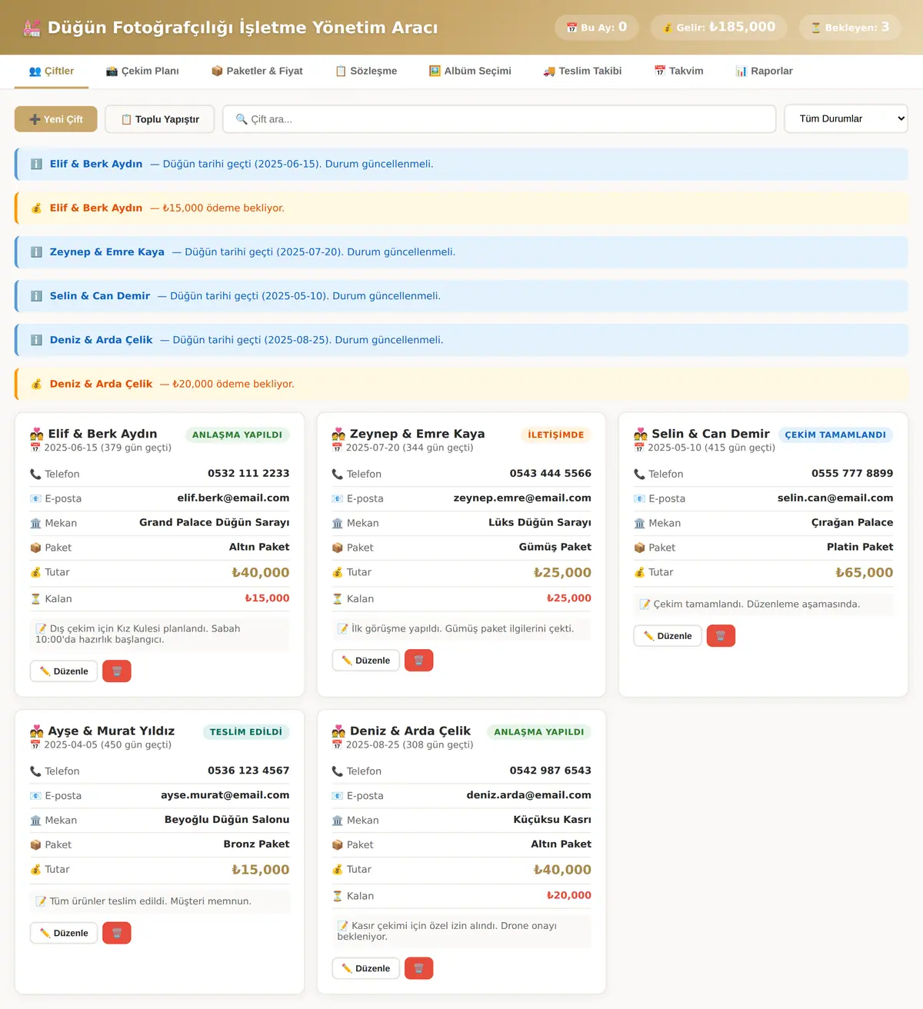The height and width of the screenshot is (1009, 923).
Task: Click the wedding logo icon in header
Action: [x=32, y=28]
